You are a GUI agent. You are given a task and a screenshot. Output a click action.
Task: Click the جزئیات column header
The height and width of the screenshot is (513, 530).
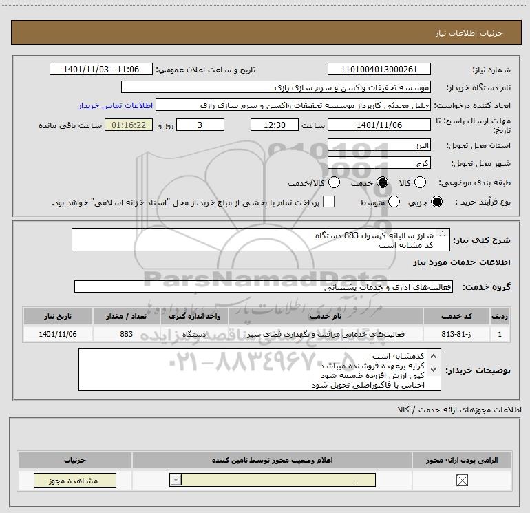75,460
